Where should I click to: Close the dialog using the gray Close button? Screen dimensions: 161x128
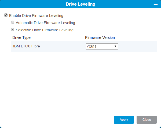pyautogui.click(x=147, y=120)
